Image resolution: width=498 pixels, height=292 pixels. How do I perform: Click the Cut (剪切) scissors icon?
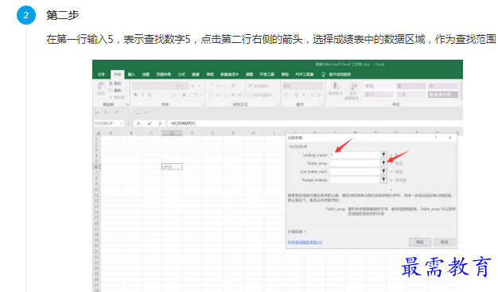111,84
